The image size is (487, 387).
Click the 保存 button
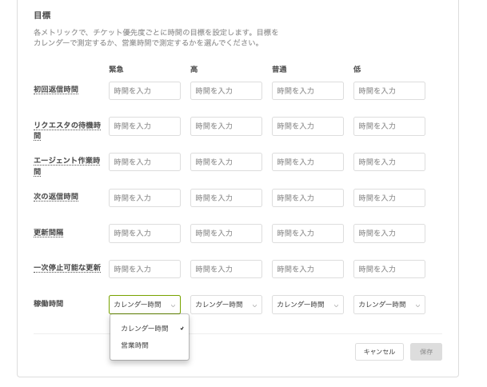[x=426, y=352]
